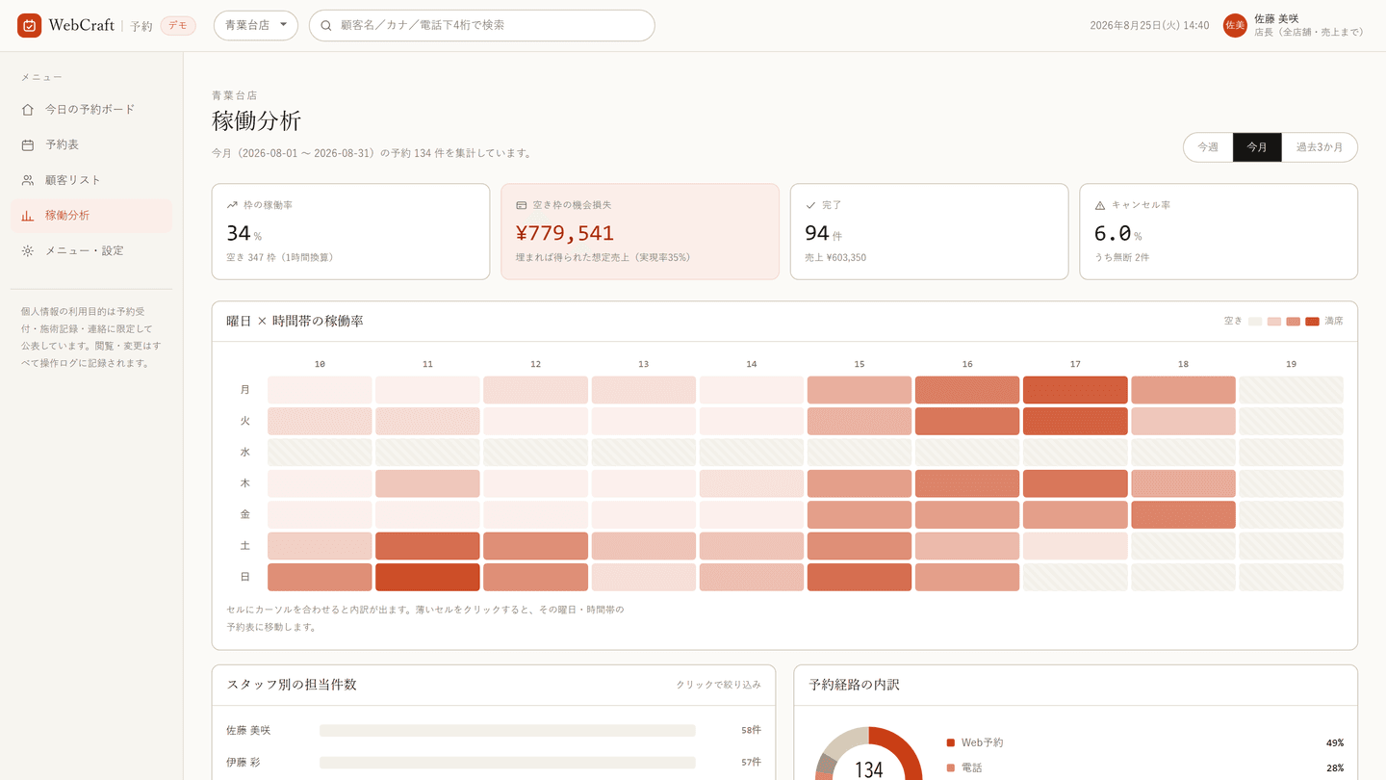Screen dimensions: 1386x780
Task: Click the うち無断 2件 text
Action: coord(1121,258)
